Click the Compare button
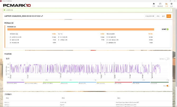This screenshot has width=177, height=107. pos(158,16)
